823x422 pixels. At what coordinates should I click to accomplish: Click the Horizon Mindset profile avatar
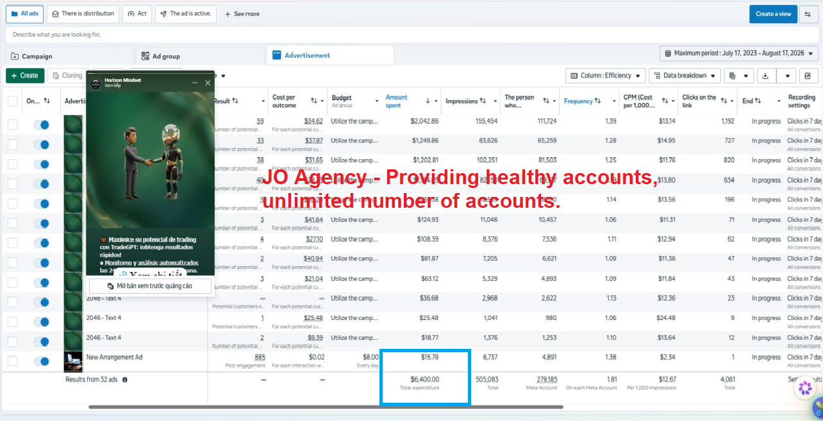tap(96, 83)
